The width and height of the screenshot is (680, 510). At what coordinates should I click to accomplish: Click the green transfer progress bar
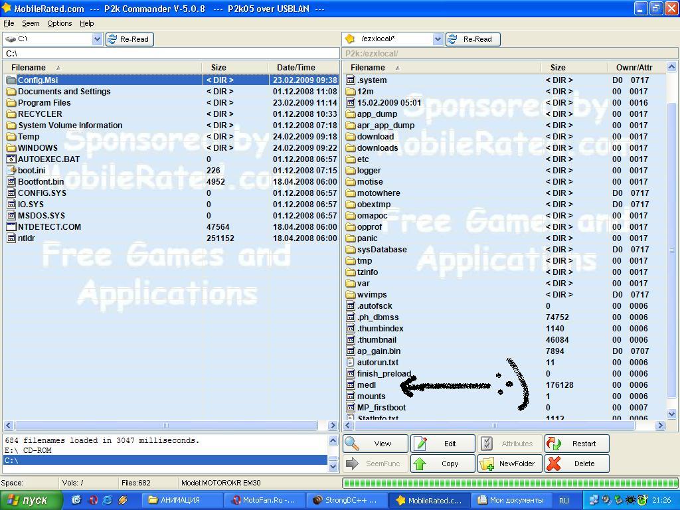click(511, 483)
